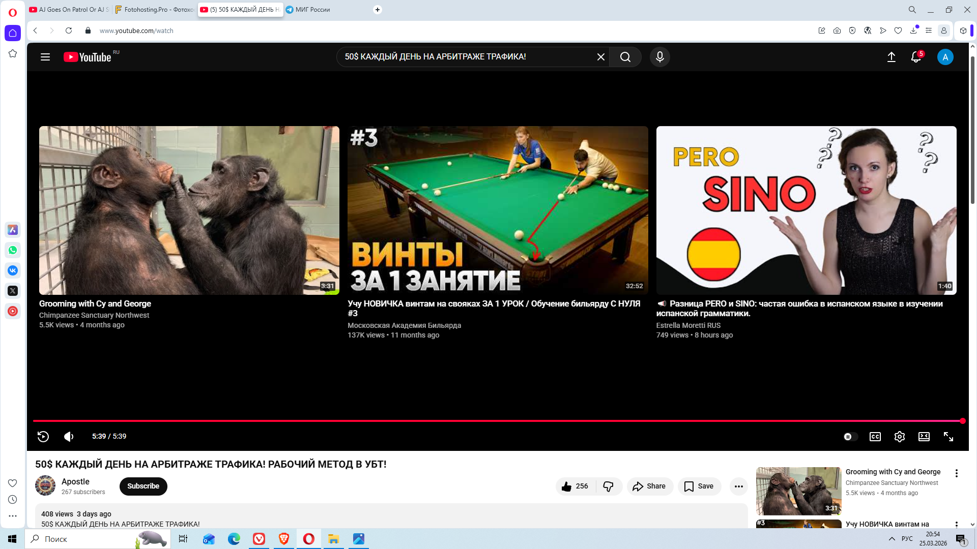
Task: Toggle theater mode view
Action: tap(924, 437)
